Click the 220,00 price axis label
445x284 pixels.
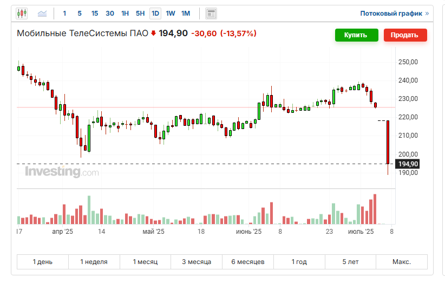click(x=408, y=117)
